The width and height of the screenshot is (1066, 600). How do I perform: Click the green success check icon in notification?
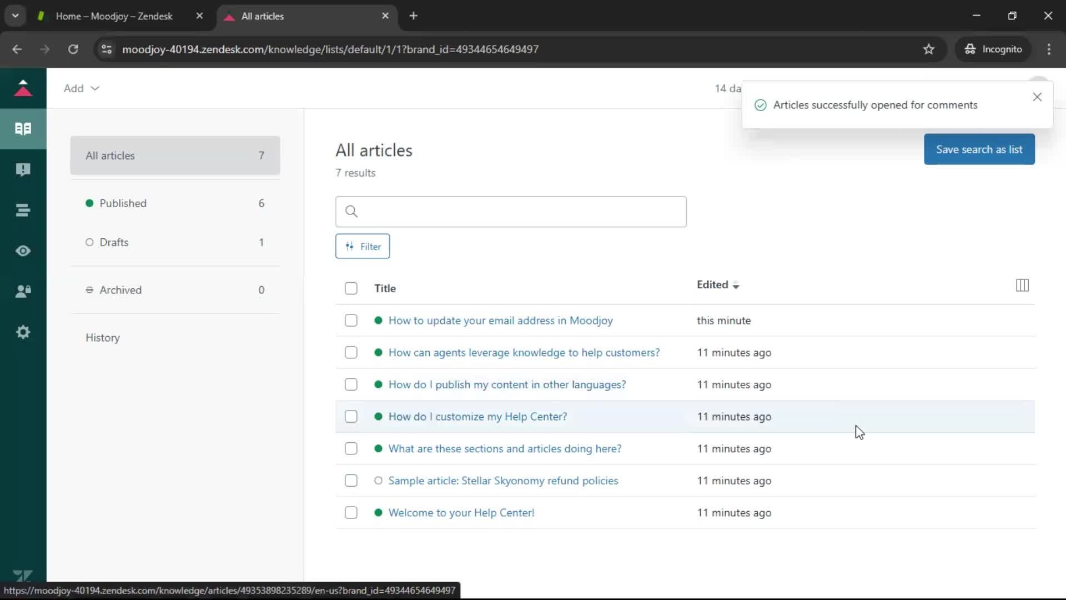coord(761,105)
